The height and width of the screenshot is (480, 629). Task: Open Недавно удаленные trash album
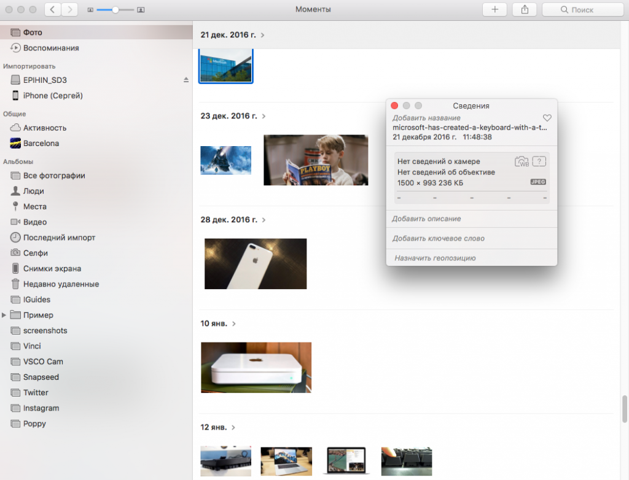60,284
